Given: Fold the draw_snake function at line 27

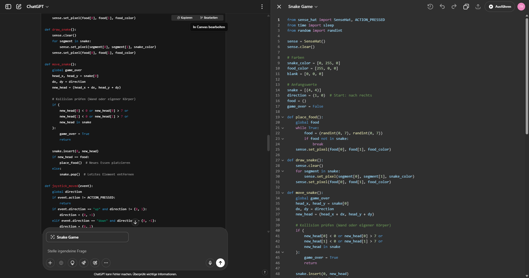Looking at the screenshot, I should [x=283, y=160].
